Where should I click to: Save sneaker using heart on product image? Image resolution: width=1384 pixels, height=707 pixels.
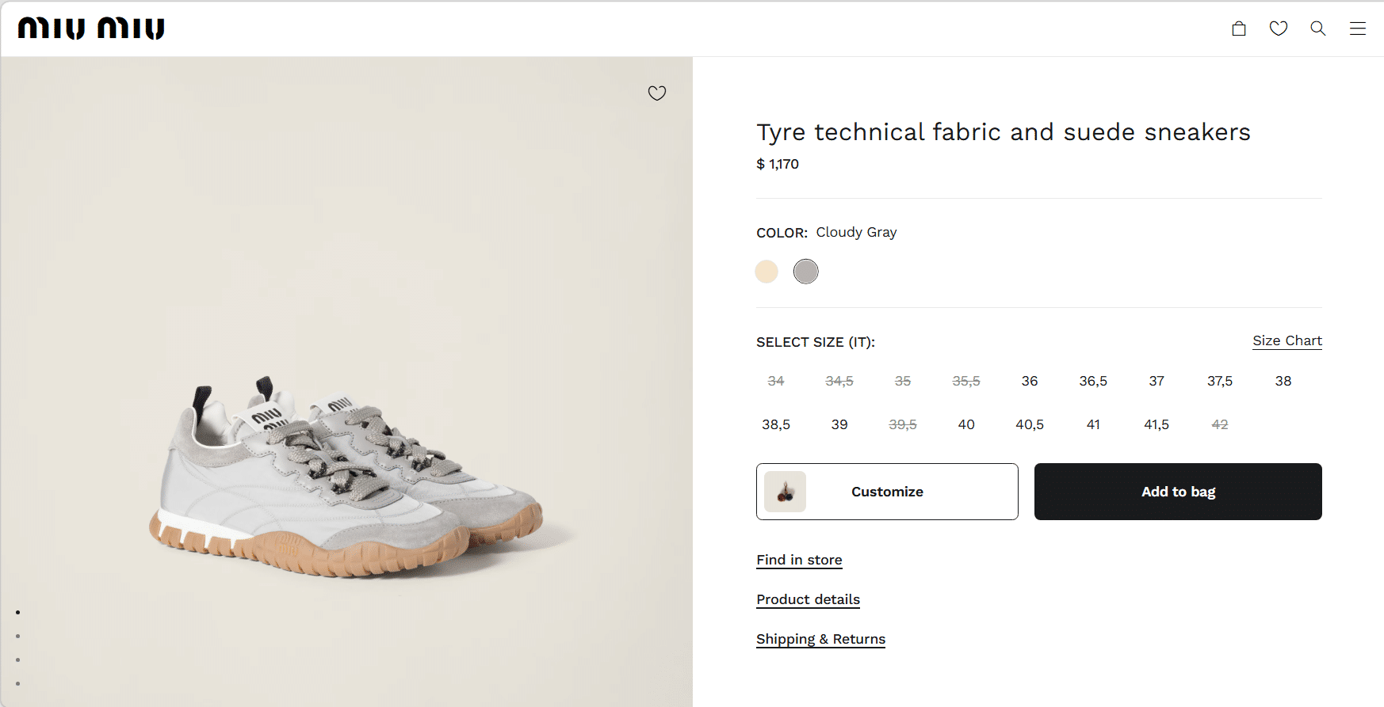pos(657,93)
